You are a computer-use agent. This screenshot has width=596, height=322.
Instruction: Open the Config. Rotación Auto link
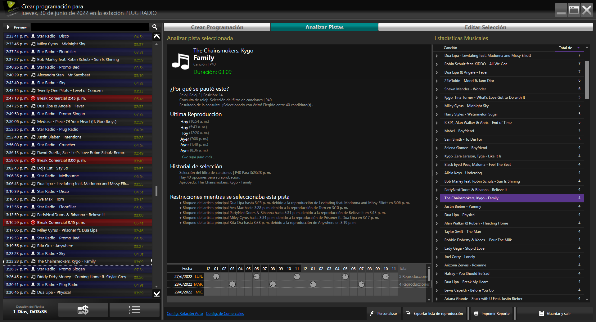185,314
